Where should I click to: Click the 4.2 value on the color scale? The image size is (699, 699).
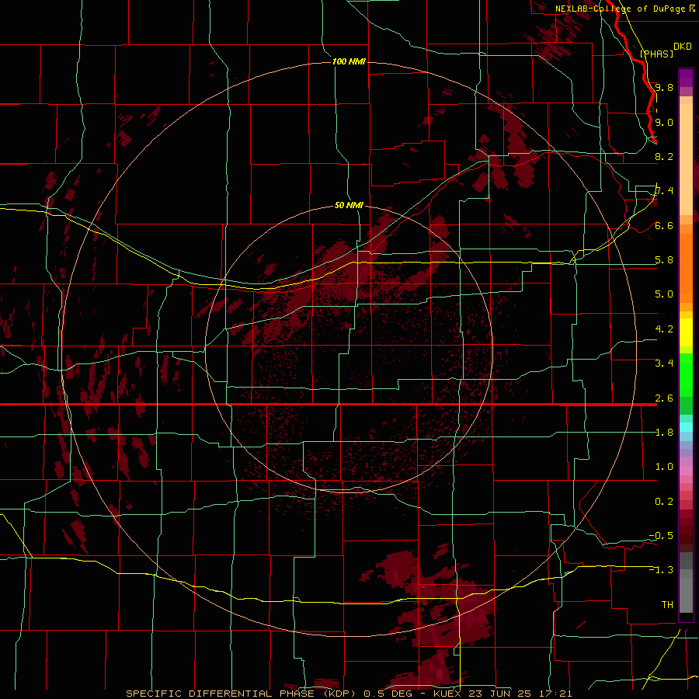(x=664, y=329)
